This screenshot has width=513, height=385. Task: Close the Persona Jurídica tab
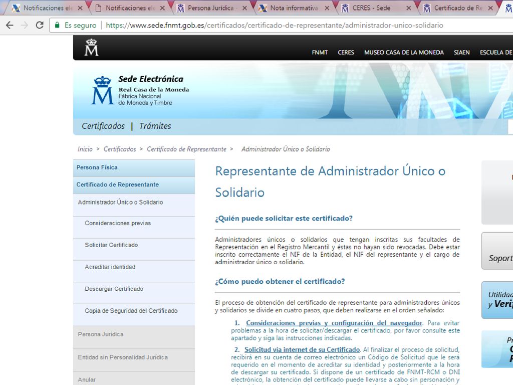click(x=244, y=8)
